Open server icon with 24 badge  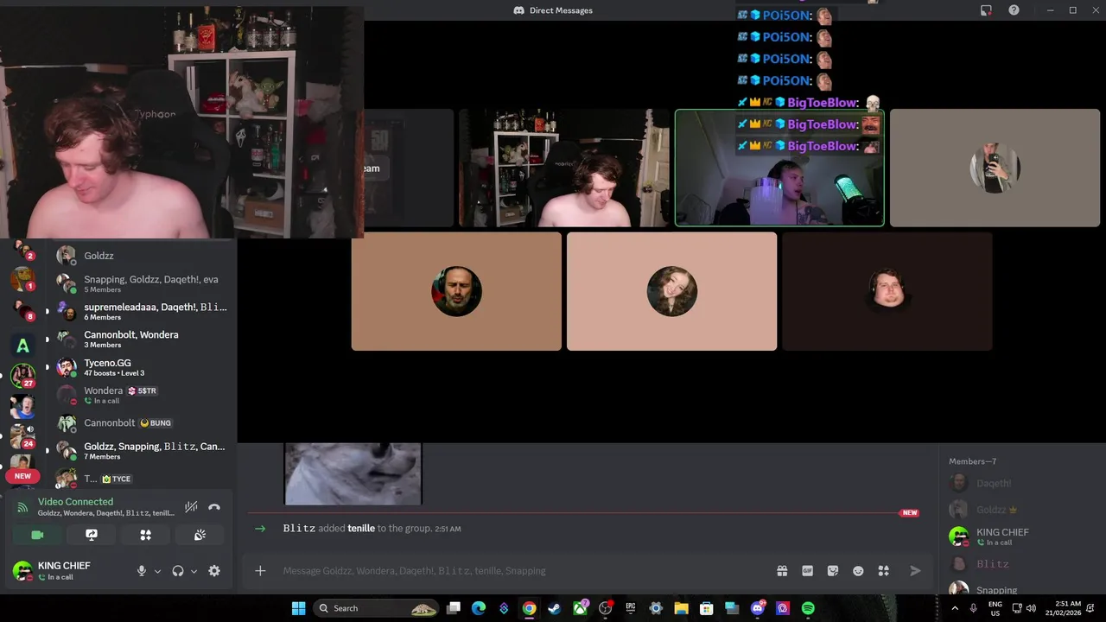(22, 436)
